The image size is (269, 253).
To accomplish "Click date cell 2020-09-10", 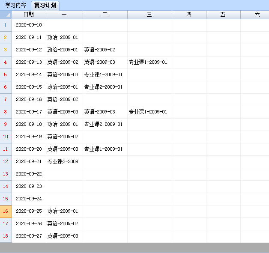I will click(x=29, y=25).
